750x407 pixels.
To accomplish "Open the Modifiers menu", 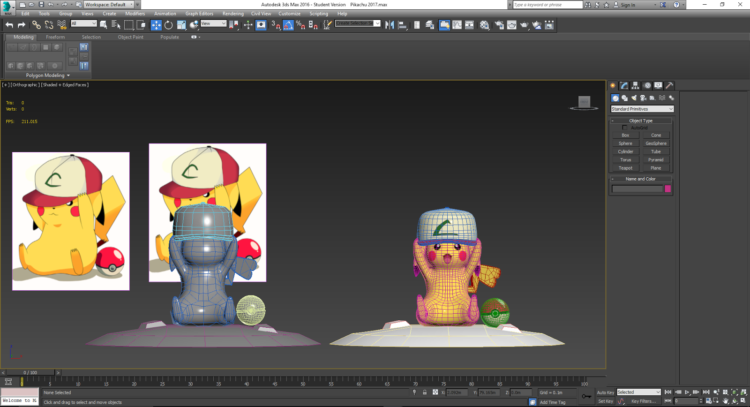I will pos(135,14).
